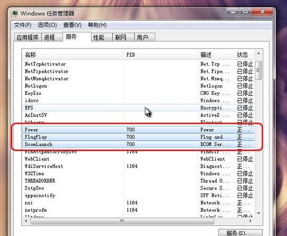Click the 'Plug and...' description cell
287x236 pixels.
click(215, 137)
